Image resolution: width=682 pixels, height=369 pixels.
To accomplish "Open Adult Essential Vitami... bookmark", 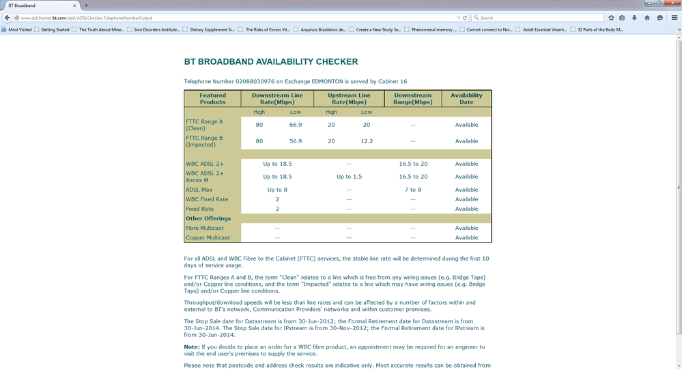I will (541, 29).
